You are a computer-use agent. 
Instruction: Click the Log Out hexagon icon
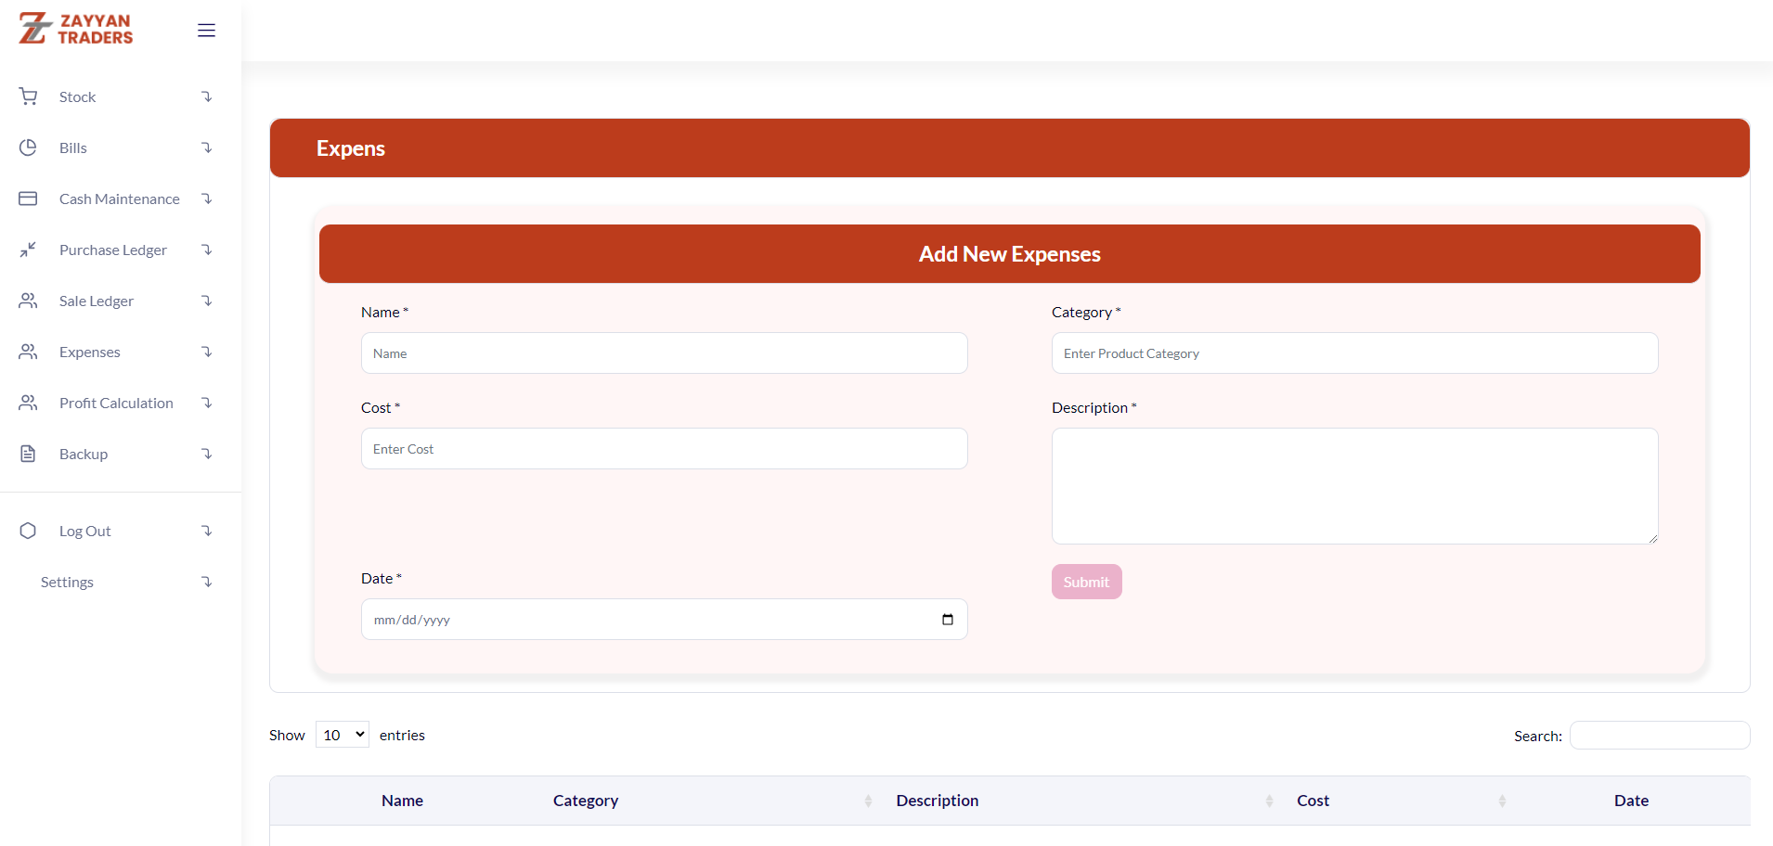(x=29, y=531)
